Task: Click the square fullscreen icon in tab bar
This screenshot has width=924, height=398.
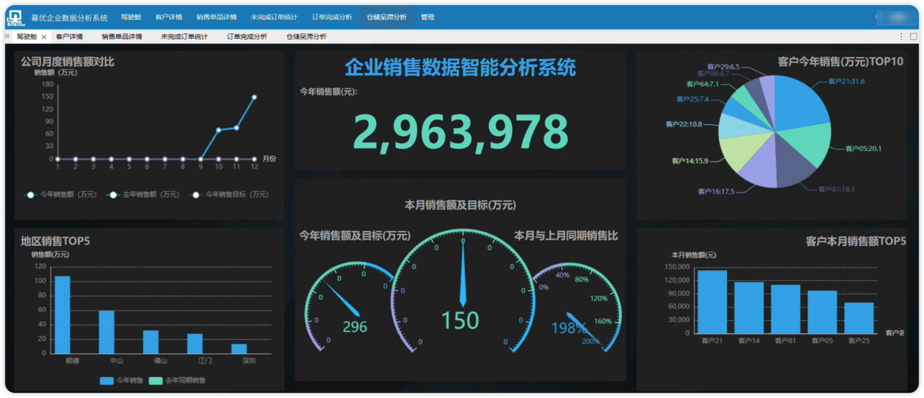Action: coord(913,37)
